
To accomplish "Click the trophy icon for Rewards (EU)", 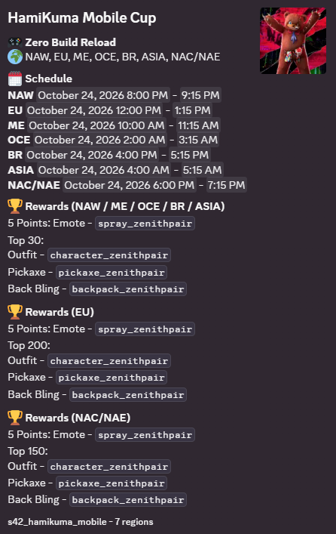I will coord(15,312).
